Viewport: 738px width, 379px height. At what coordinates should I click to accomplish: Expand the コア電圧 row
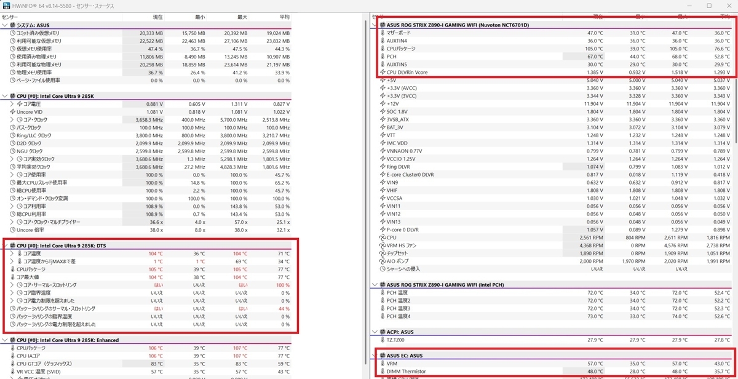click(12, 104)
